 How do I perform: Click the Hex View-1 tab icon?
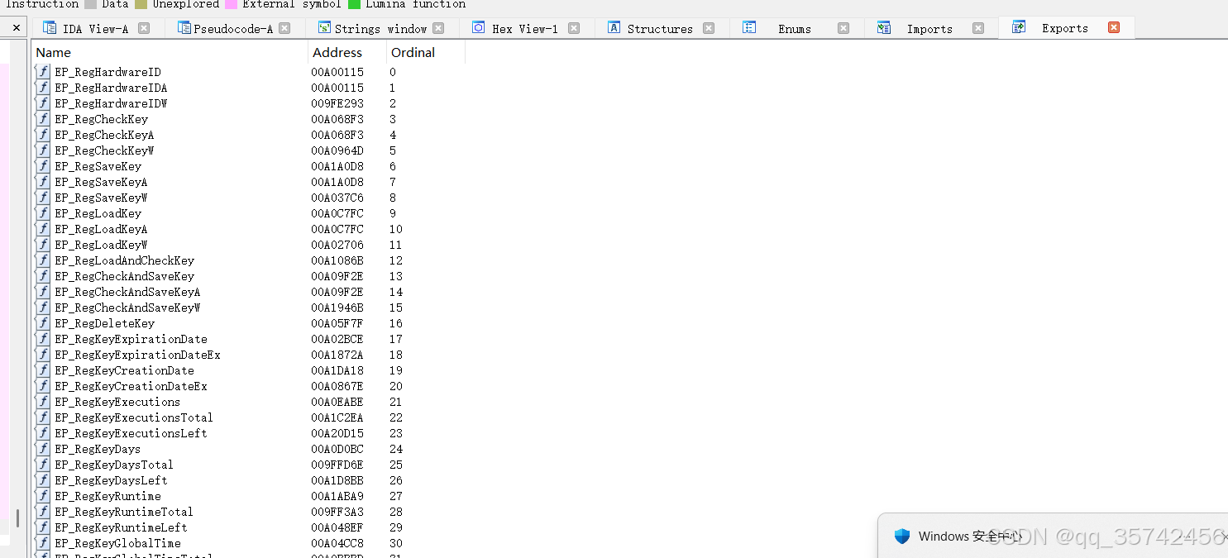pos(478,27)
